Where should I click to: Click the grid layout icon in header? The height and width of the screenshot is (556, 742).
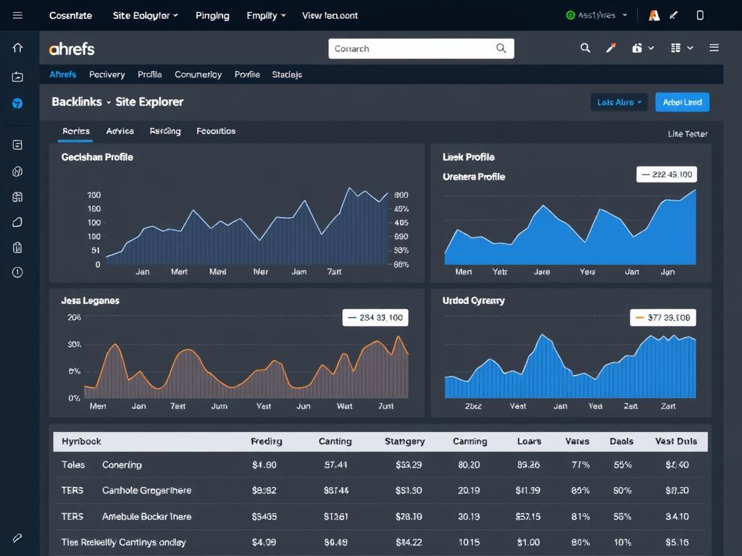tap(676, 48)
